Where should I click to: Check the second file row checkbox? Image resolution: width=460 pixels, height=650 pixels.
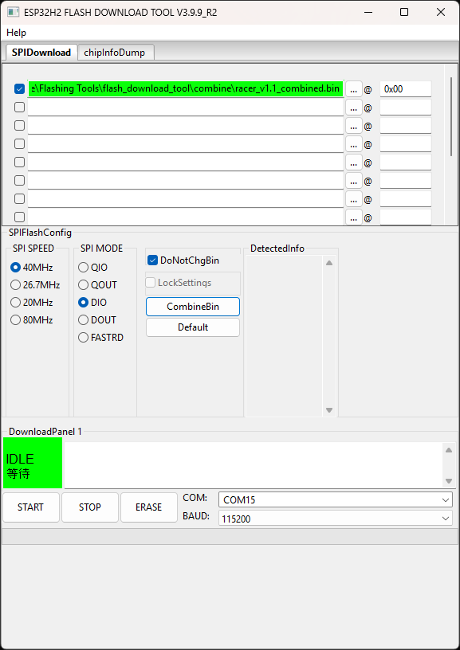point(19,108)
